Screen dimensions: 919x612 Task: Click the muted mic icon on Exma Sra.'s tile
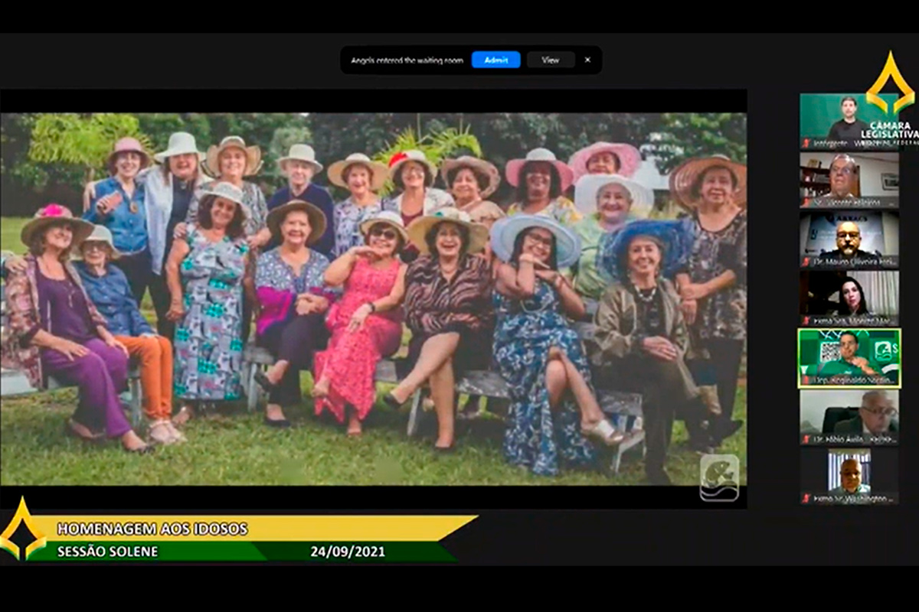tap(806, 321)
